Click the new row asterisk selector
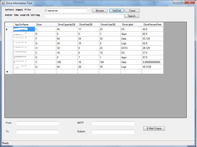This screenshot has height=147, width=197. (9, 72)
